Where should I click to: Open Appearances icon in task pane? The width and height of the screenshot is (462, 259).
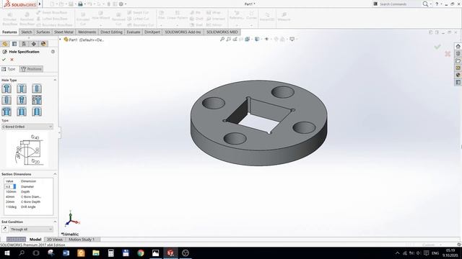coord(458,75)
